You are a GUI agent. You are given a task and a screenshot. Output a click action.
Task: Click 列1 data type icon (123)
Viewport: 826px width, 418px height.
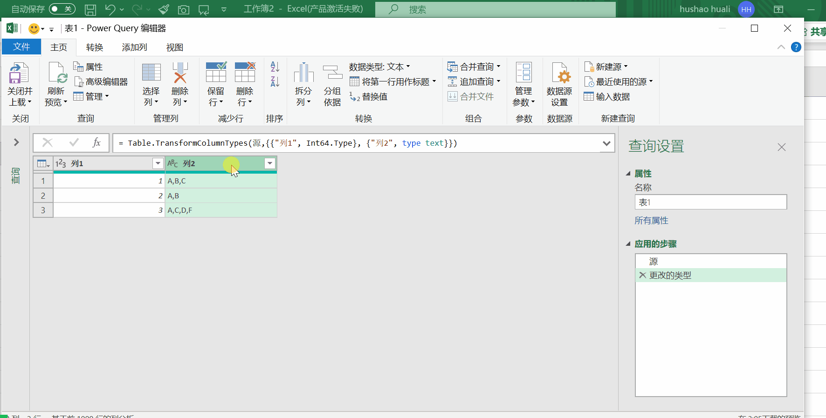(61, 163)
